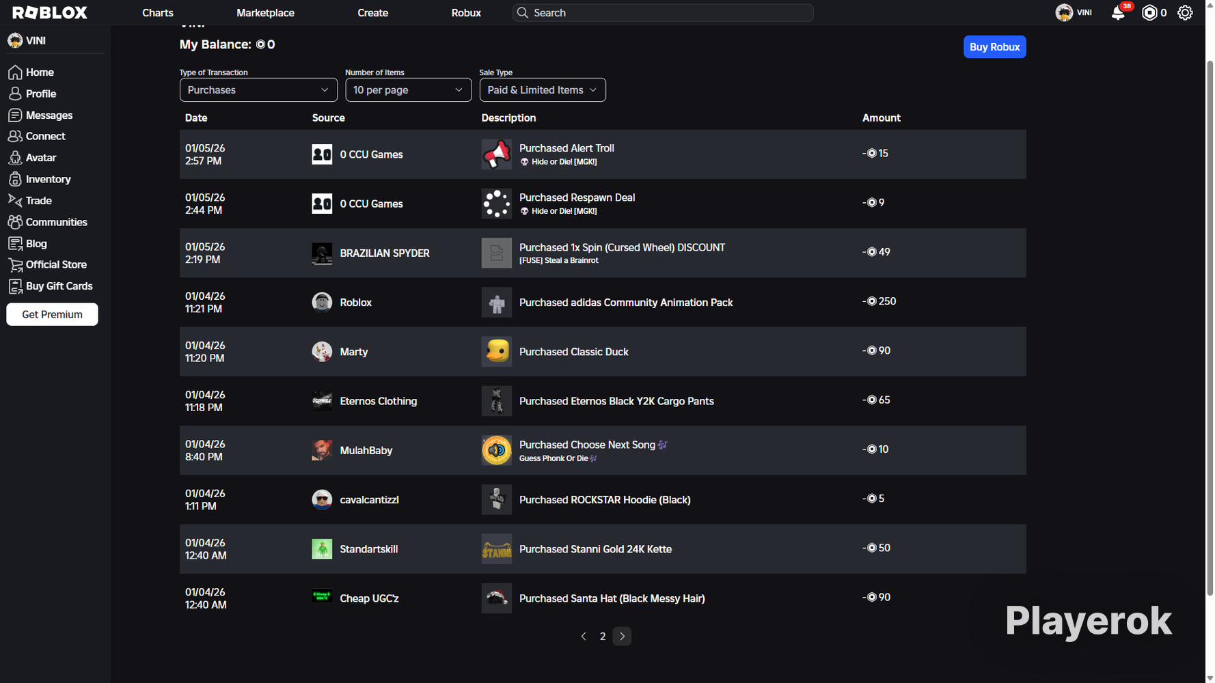
Task: Open the Create tab
Action: (373, 13)
